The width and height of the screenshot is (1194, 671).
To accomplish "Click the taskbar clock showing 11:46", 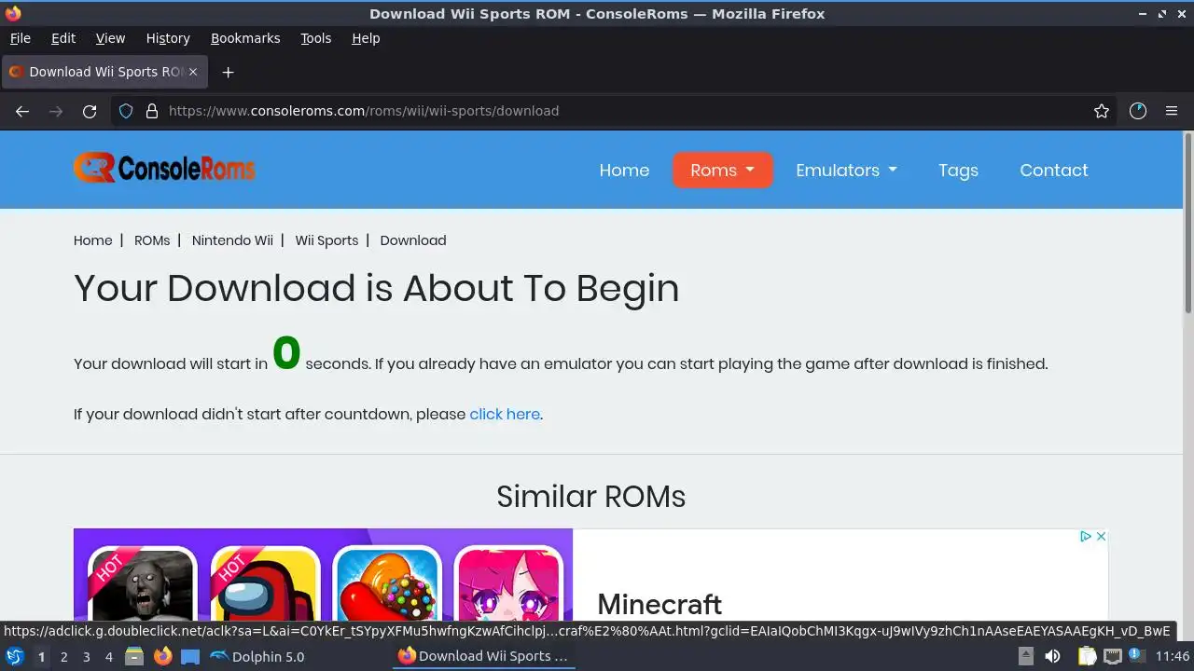I will coord(1173,656).
